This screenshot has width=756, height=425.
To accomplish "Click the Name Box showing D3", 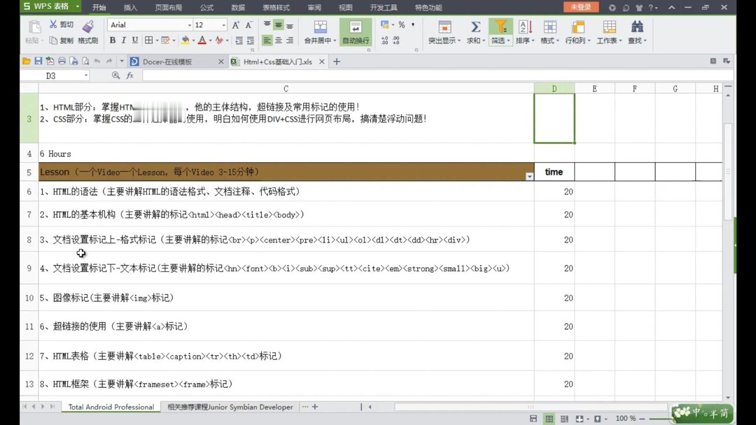I will point(51,75).
